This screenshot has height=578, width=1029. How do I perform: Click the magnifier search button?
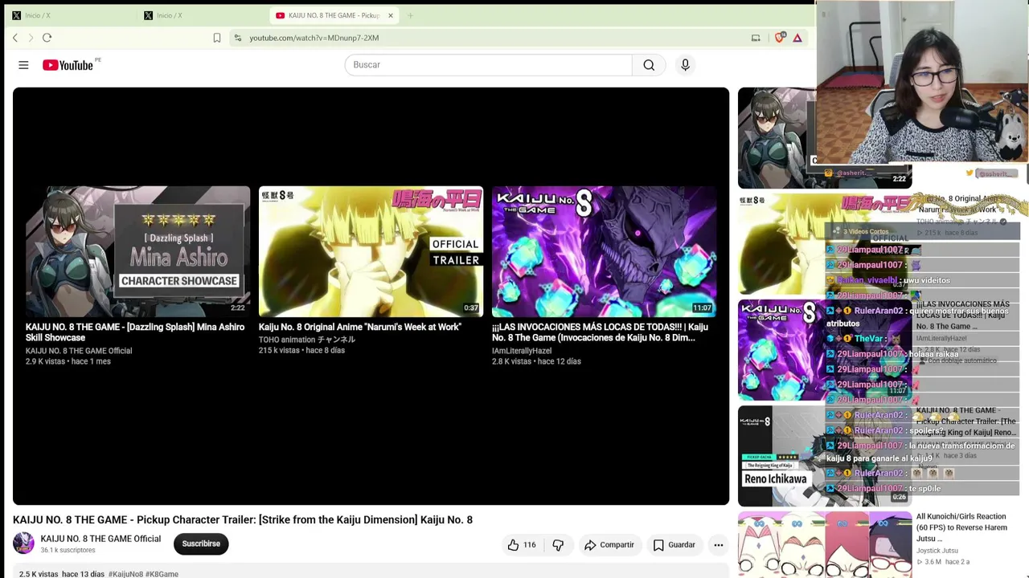click(x=649, y=65)
